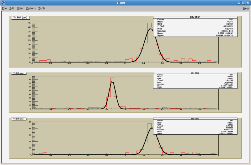Click the ROOT application icon in title bar
Image resolution: width=251 pixels, height=165 pixels.
pos(3,3)
